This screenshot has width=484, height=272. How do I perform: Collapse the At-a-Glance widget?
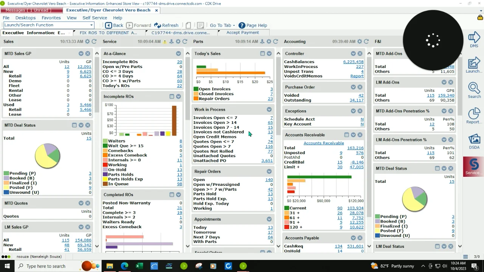[178, 54]
